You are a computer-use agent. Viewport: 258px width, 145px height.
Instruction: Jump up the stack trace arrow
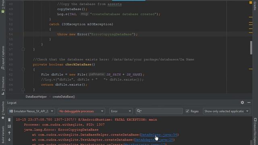(x=9, y=133)
